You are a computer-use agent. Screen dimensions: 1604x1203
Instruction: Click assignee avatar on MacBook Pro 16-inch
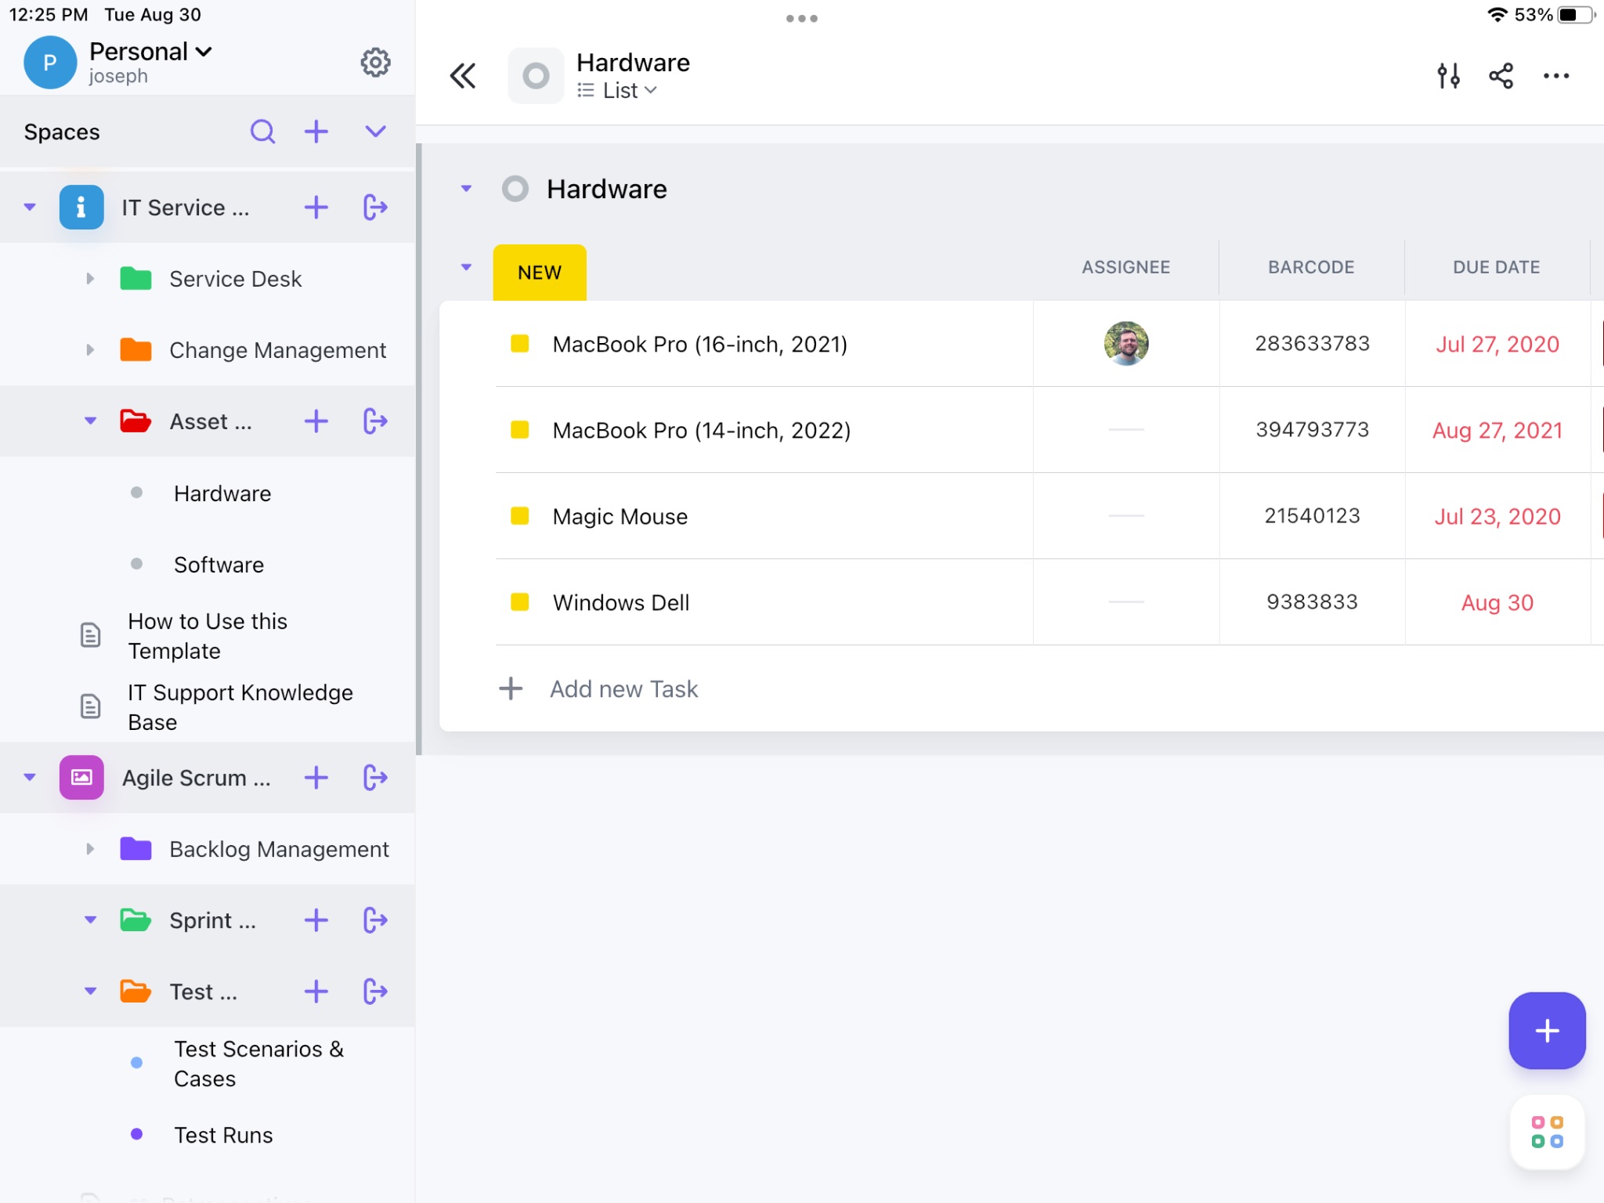(1125, 344)
